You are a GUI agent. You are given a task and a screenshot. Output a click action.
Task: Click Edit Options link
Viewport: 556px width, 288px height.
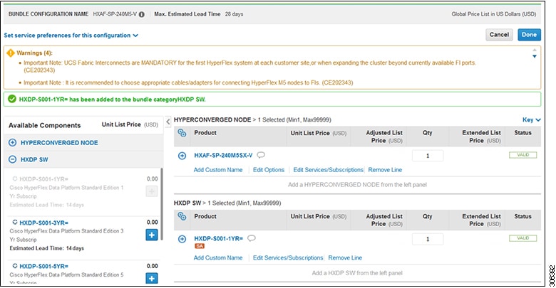[269, 170]
